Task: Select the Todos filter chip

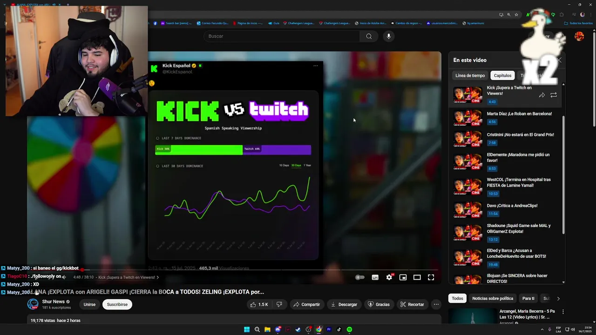Action: [x=458, y=298]
